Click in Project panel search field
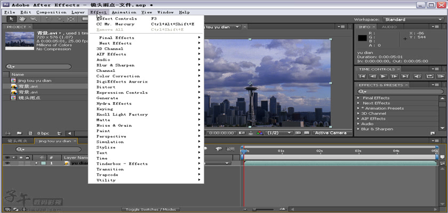This screenshot has height=213, width=448. 38,67
